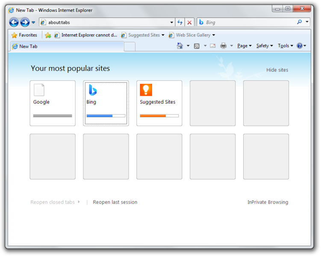Open the search provider dropdown arrow
The height and width of the screenshot is (256, 321).
click(307, 22)
